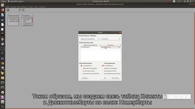Screen dimensions: 195x109
Task: Click the Отменить button
Action: (x=115, y=78)
